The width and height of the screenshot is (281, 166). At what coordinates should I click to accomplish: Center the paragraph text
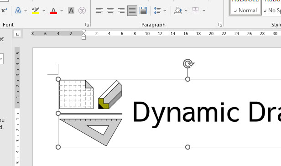click(110, 10)
